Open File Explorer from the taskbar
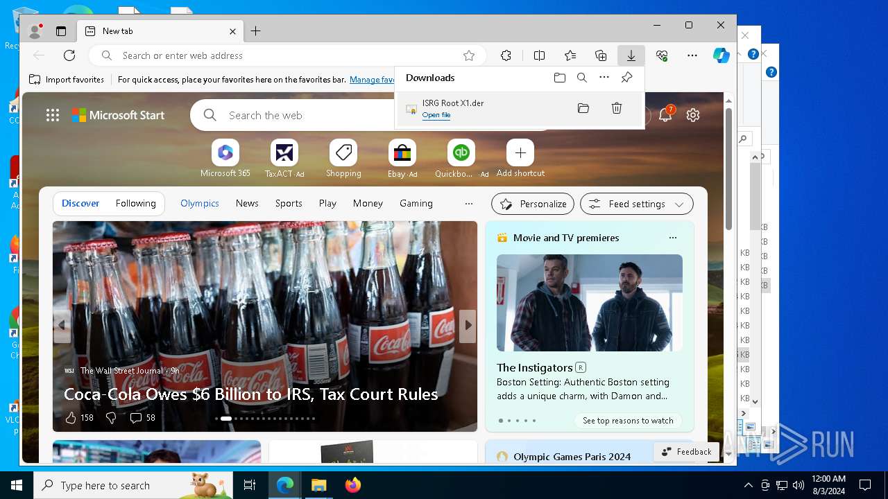Screen dimensions: 888x499 pos(319,485)
